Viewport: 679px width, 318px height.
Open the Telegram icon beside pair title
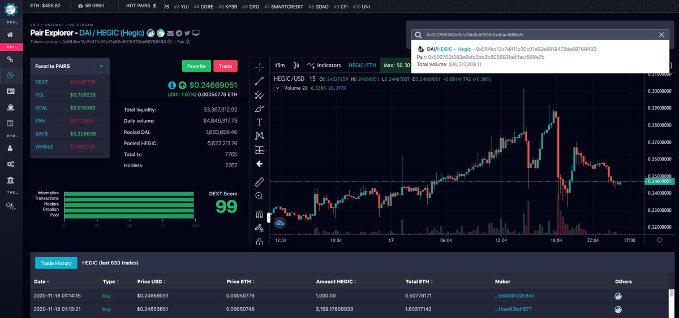(x=179, y=33)
